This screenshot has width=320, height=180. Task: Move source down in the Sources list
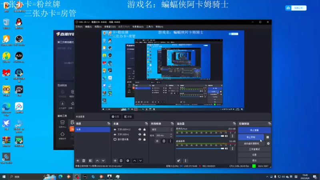point(140,161)
